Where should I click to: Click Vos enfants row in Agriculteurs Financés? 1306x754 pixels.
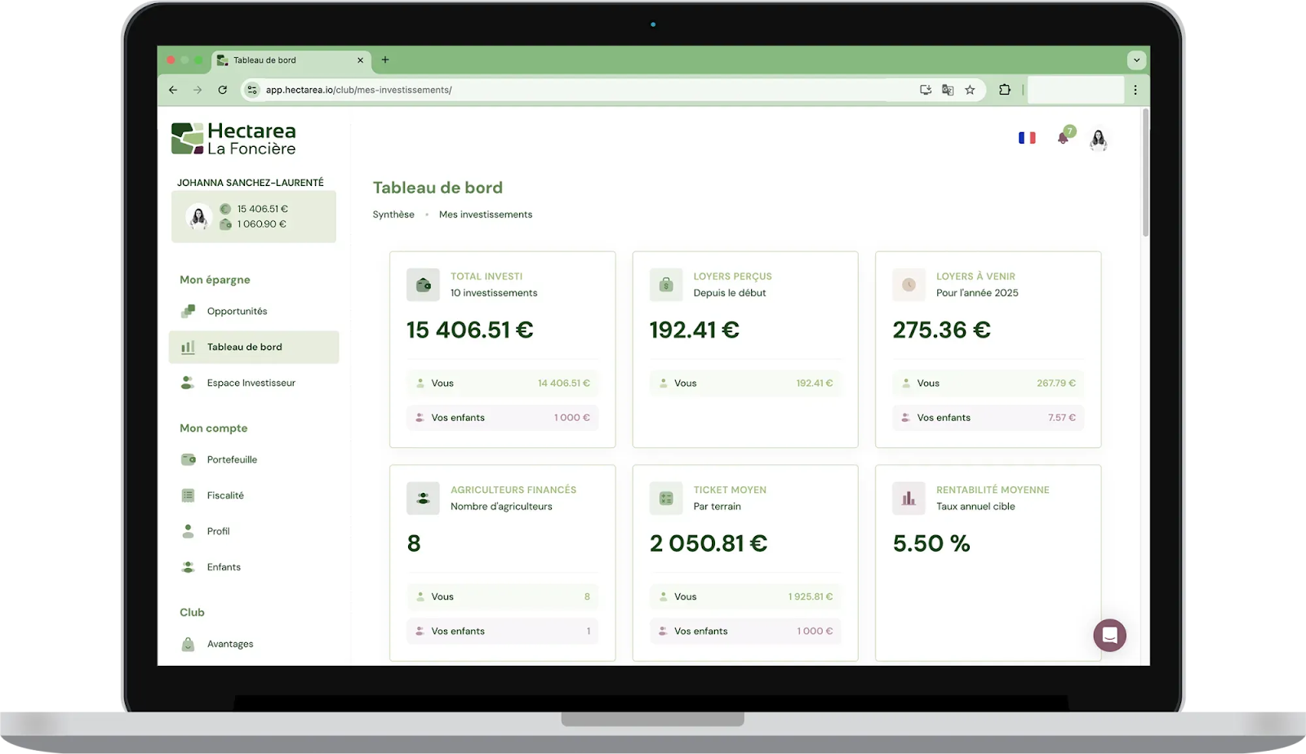click(x=503, y=631)
